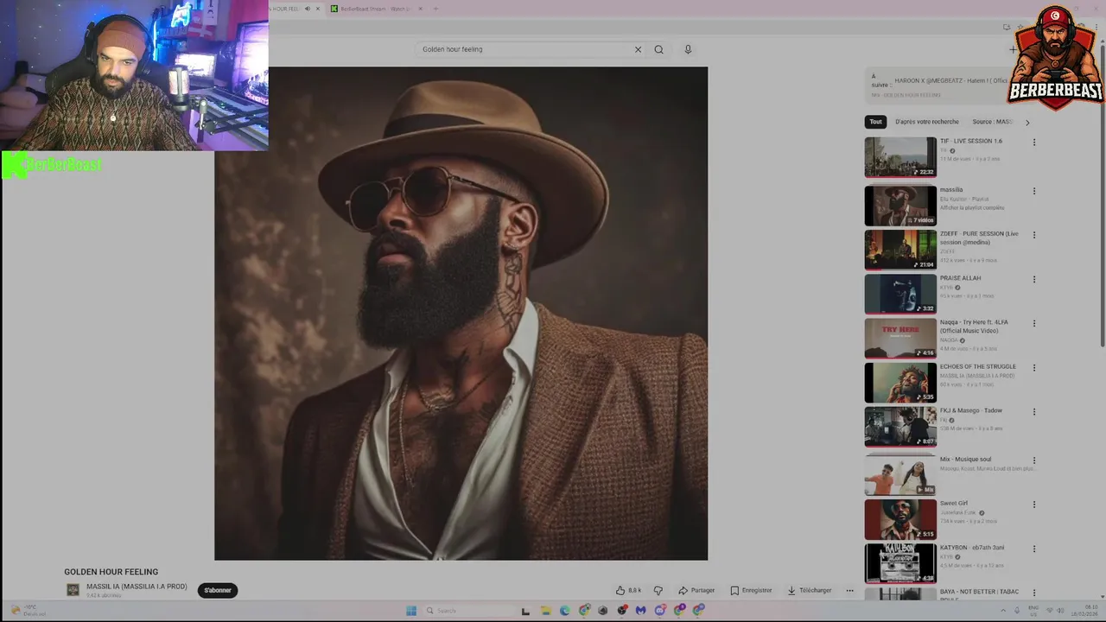
Task: Open the PRAISE ALLAH thumbnail
Action: (900, 294)
